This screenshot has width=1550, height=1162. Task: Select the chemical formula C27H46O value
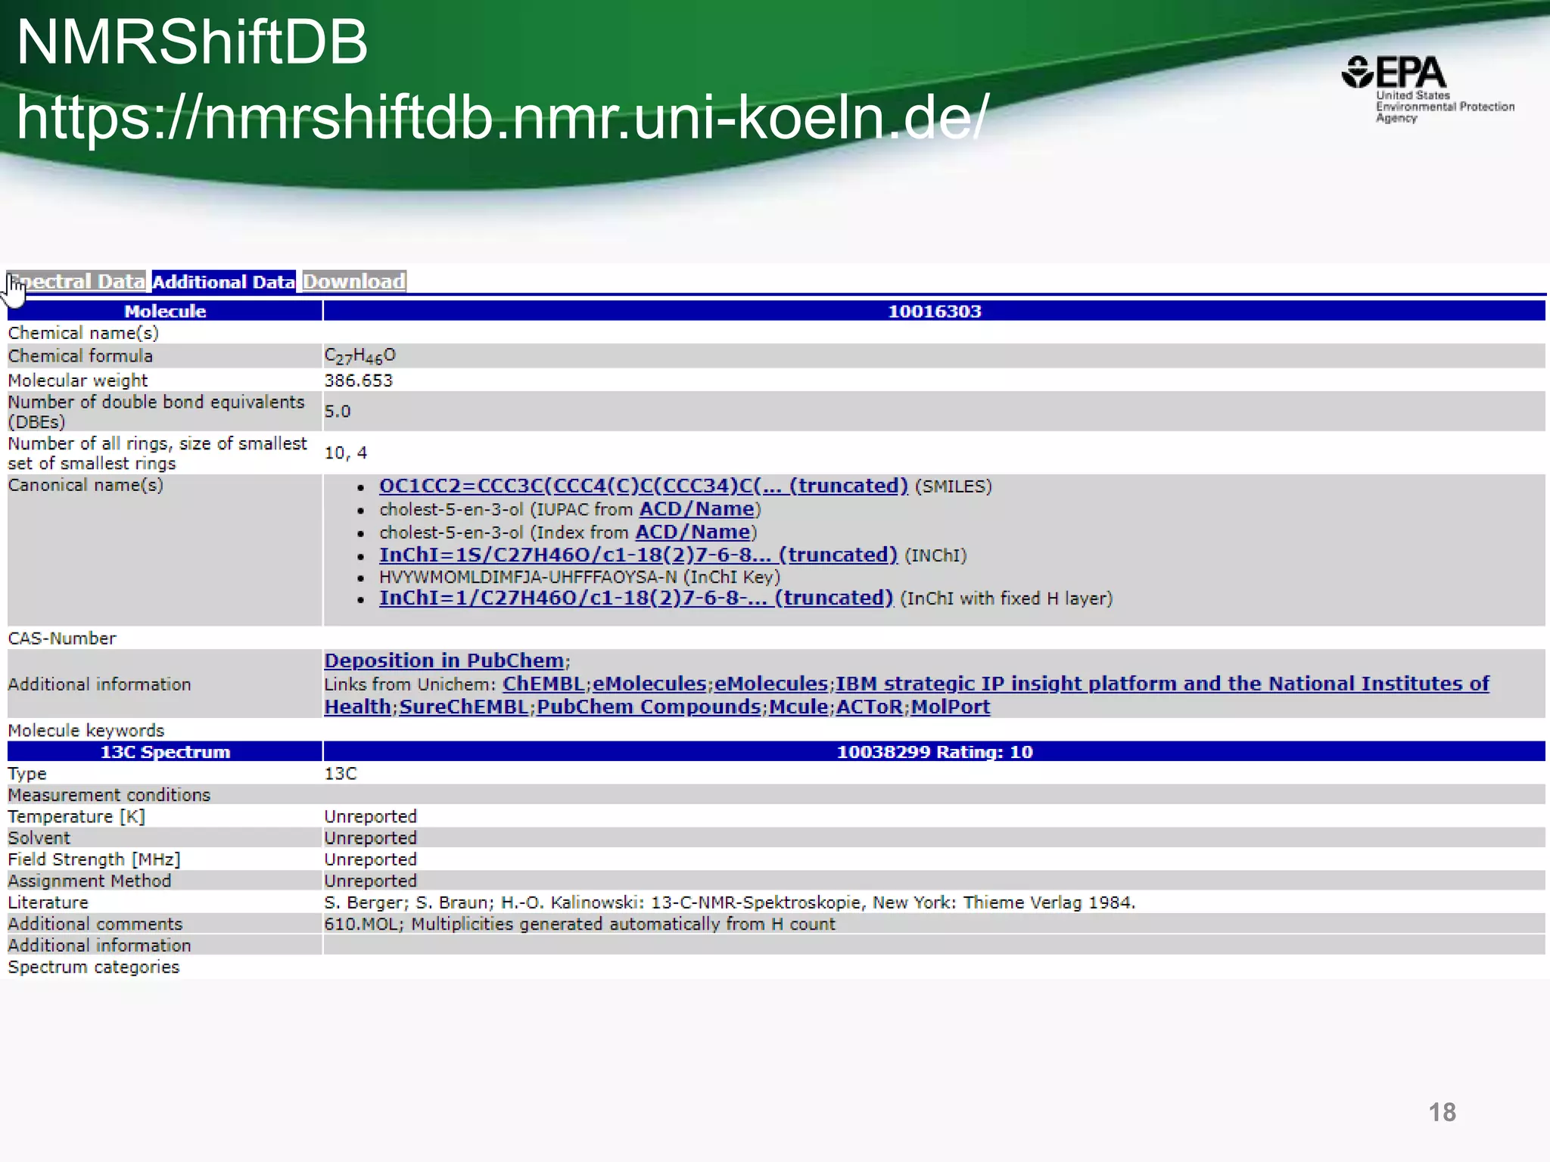[360, 356]
